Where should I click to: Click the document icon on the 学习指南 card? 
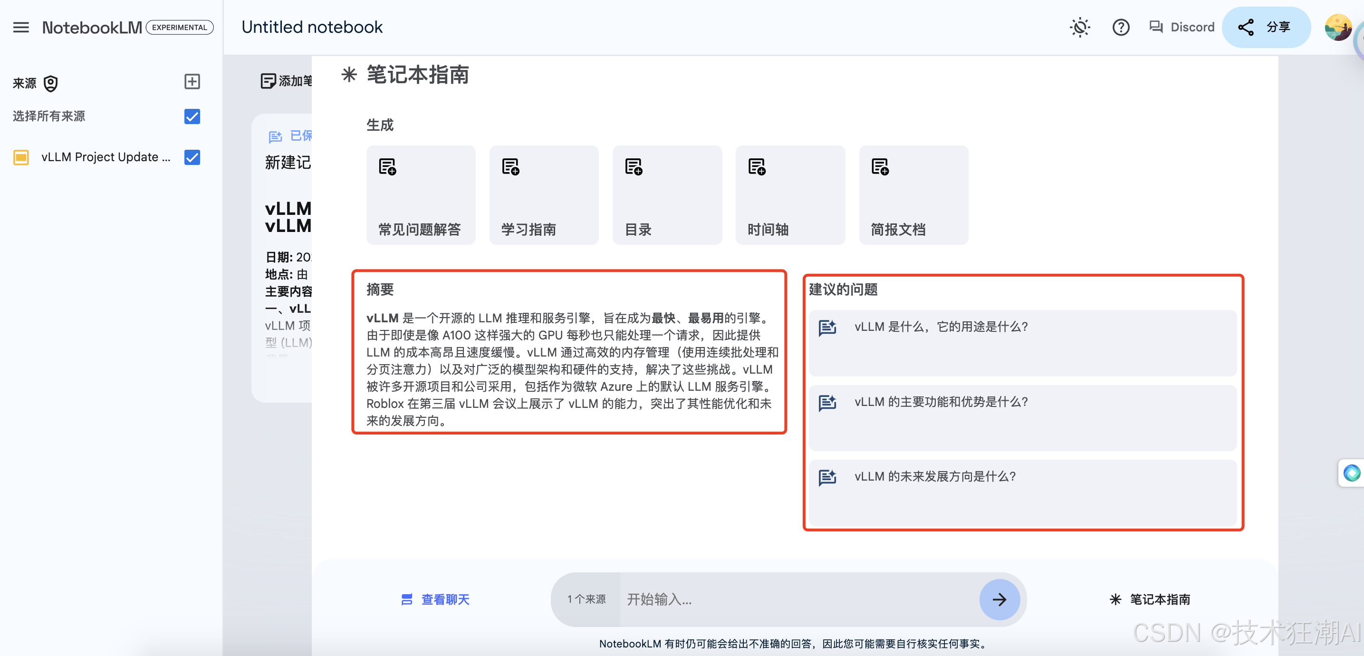[511, 167]
